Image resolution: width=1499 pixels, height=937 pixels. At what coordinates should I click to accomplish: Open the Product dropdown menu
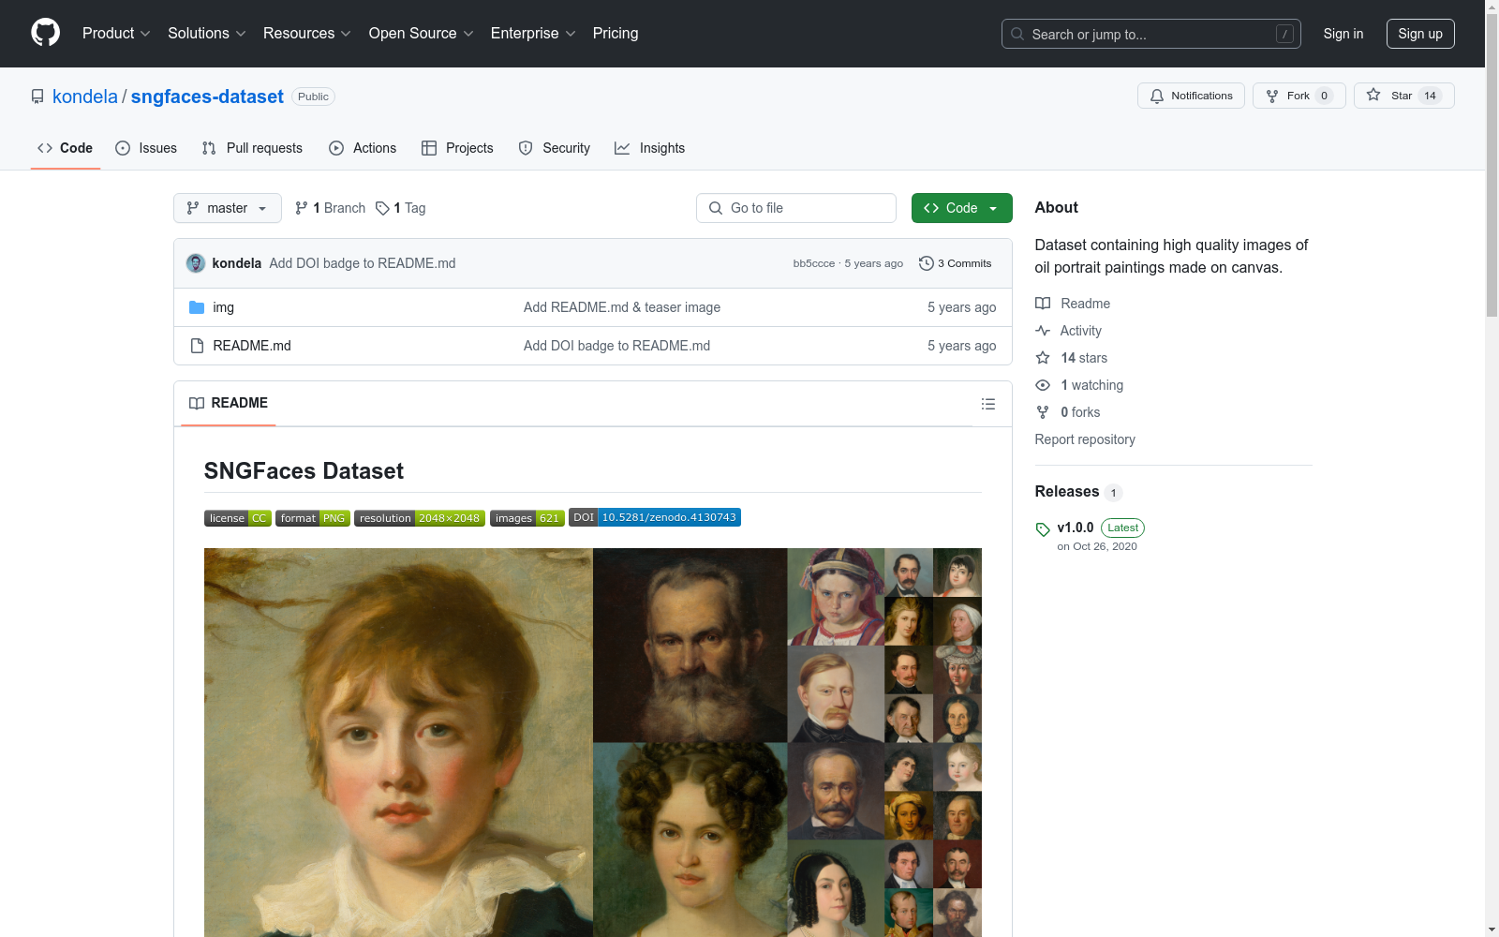pyautogui.click(x=116, y=34)
